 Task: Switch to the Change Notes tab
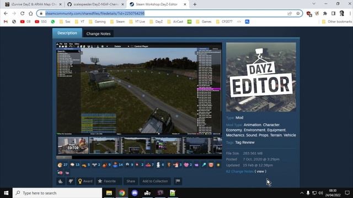pos(98,34)
